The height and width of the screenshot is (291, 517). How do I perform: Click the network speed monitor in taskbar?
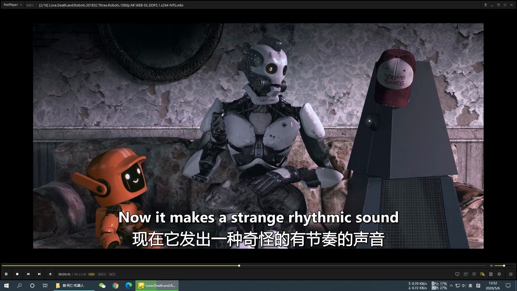pos(418,286)
